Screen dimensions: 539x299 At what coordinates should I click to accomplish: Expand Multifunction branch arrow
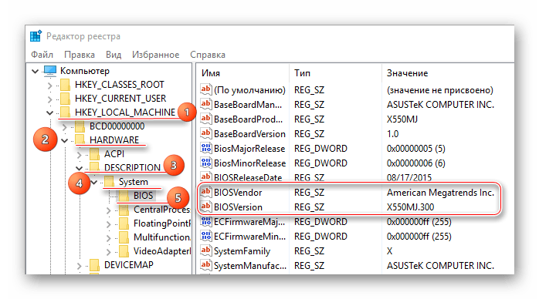coord(109,238)
